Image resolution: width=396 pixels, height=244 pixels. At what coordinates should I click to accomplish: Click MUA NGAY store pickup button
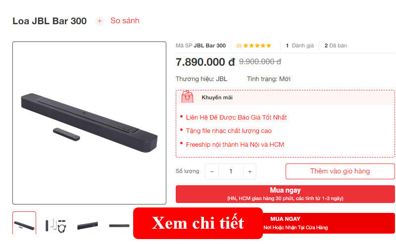tap(329, 223)
